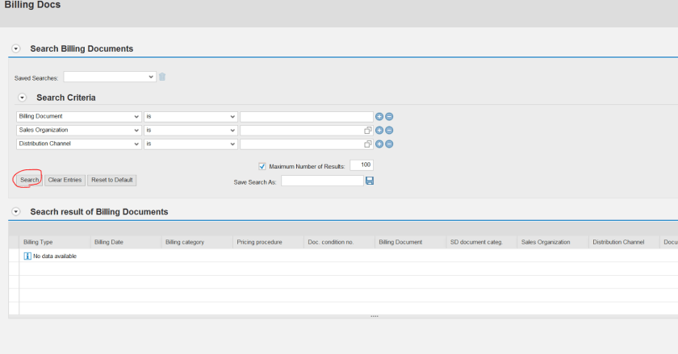Delete saved search using trash icon
This screenshot has height=354, width=678.
[x=162, y=77]
